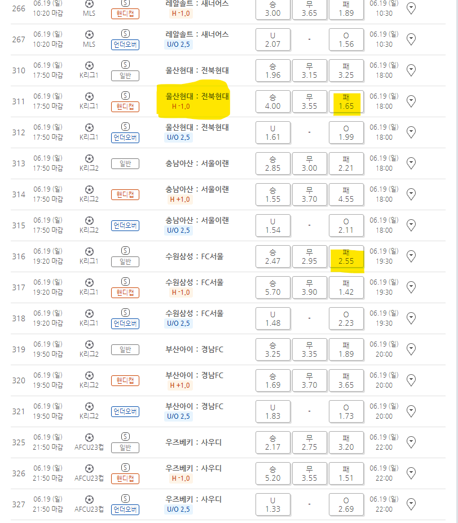The image size is (458, 523).
Task: Open 우즈베키 : 사우디 match in row 325
Action: click(193, 442)
